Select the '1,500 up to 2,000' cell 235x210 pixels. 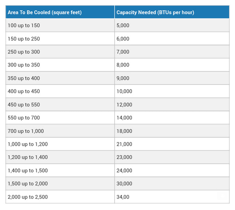click(x=60, y=183)
